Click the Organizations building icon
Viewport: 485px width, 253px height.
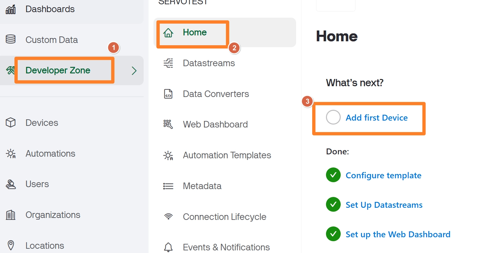point(11,215)
